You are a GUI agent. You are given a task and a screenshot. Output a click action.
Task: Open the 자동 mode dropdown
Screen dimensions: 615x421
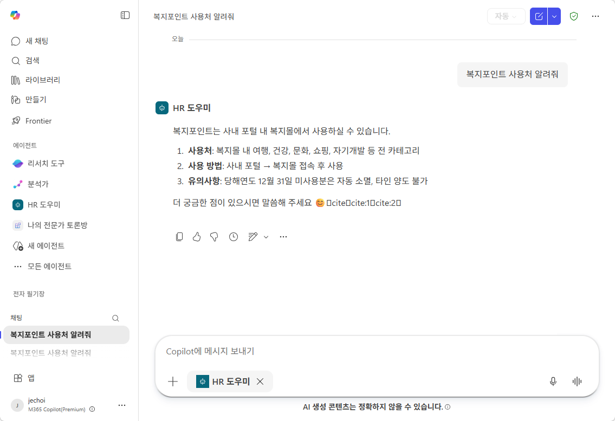[x=506, y=16]
